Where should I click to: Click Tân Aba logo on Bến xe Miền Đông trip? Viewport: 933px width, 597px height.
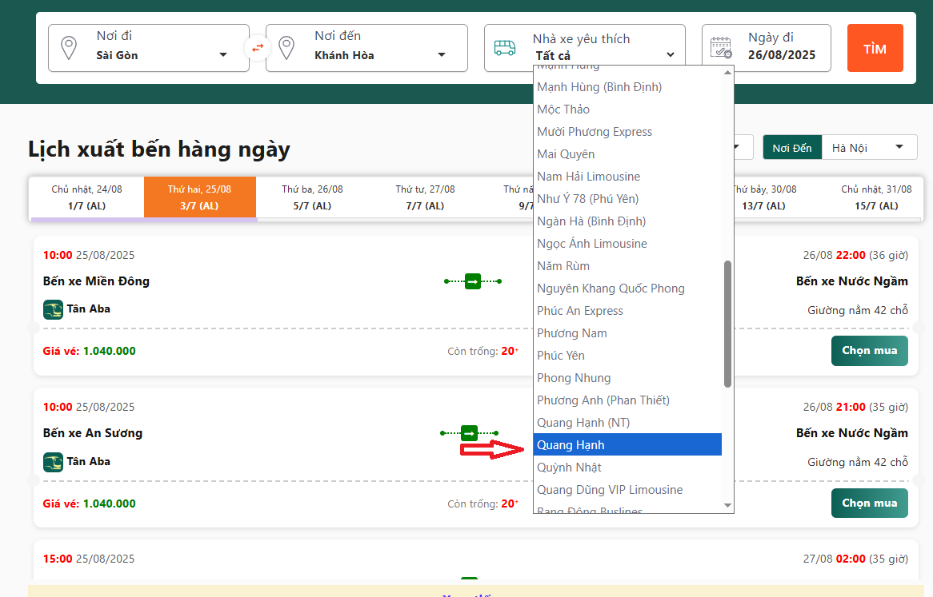[53, 309]
